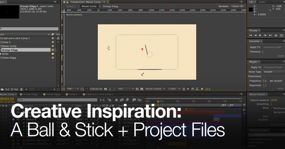The height and width of the screenshot is (149, 285).
Task: Toggle the motion blur timeline switch icon
Action: point(127,100)
